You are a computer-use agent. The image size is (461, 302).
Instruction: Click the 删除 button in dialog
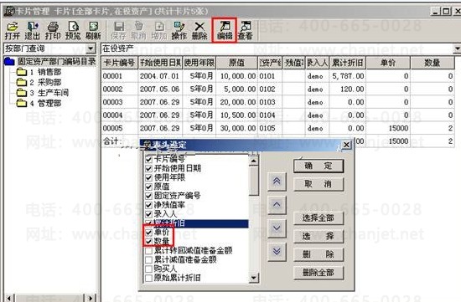coord(319,254)
